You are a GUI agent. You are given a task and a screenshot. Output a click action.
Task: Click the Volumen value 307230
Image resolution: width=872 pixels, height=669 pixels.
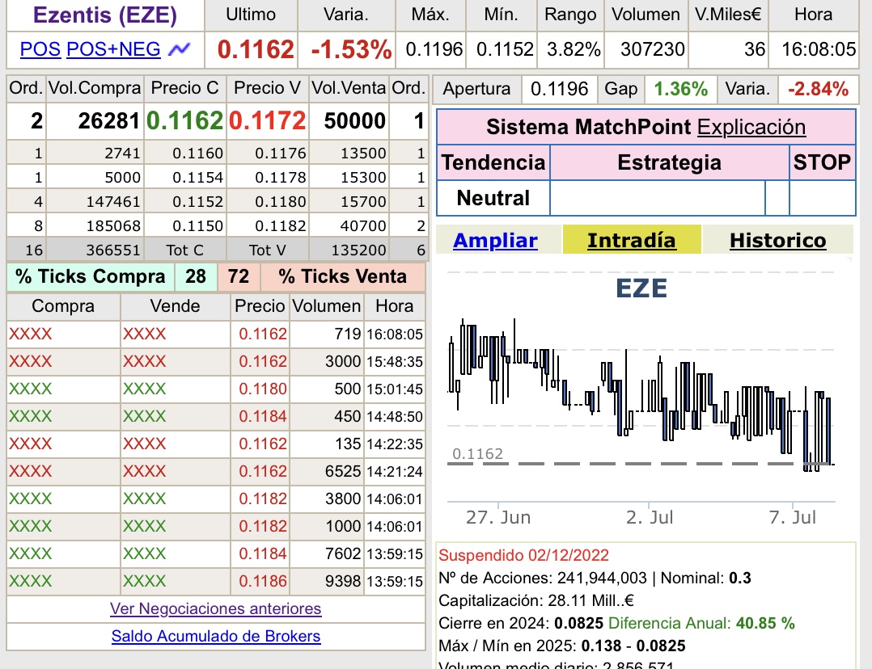pos(652,49)
